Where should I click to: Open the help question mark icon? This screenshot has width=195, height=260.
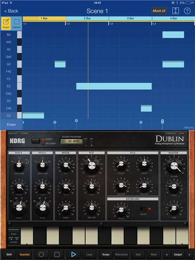pyautogui.click(x=187, y=11)
